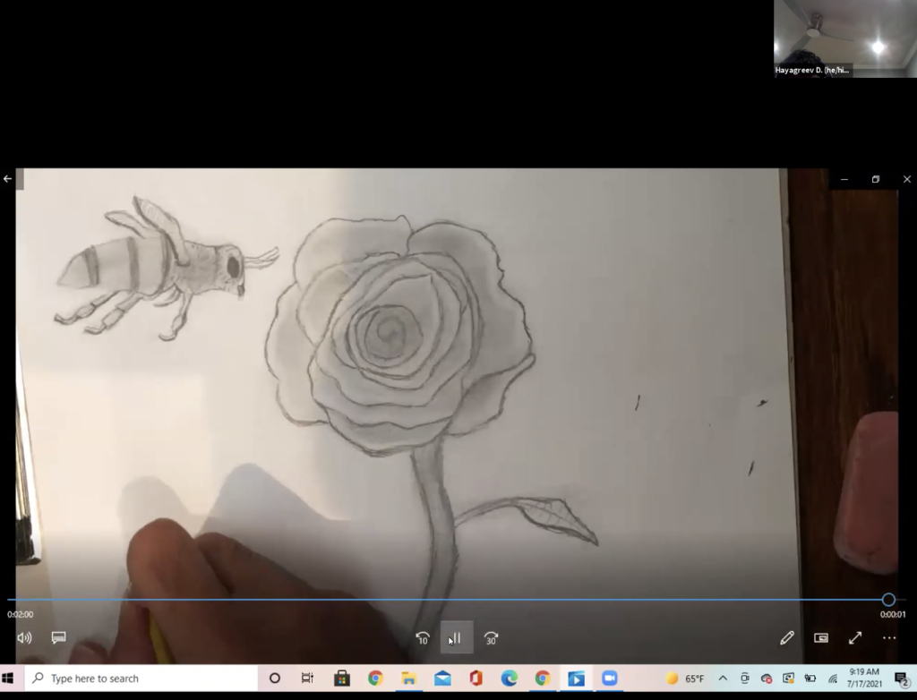Restore down the video player window
This screenshot has width=917, height=700.
click(x=875, y=179)
